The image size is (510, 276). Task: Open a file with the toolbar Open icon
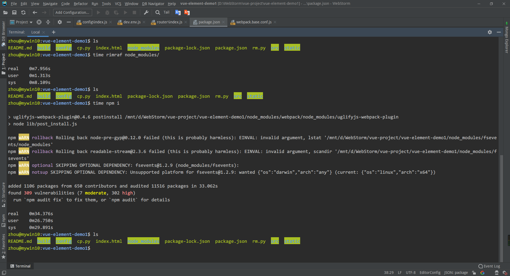pos(5,12)
